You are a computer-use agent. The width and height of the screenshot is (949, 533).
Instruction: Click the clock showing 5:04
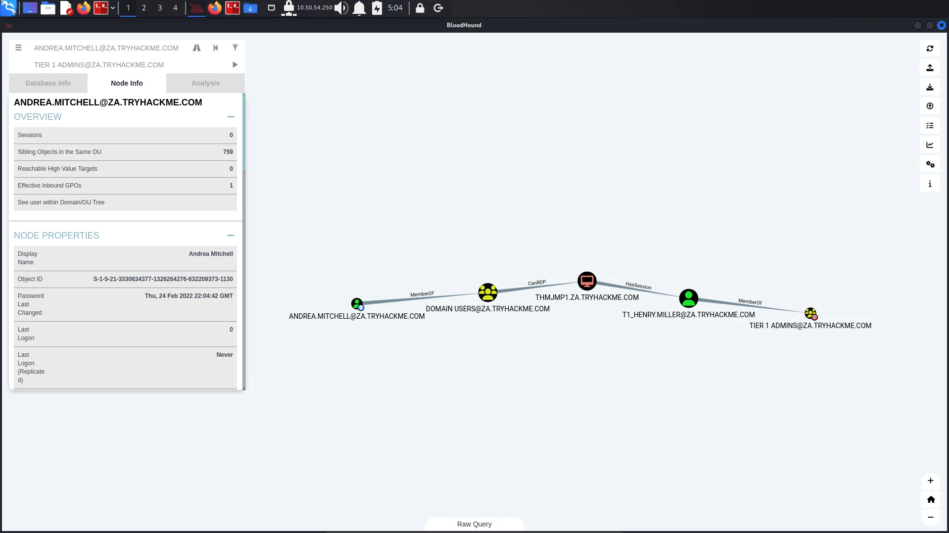tap(395, 8)
